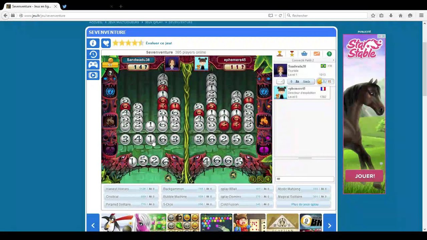Image resolution: width=427 pixels, height=240 pixels.
Task: Click the JOUER! button in the ad
Action: (x=365, y=176)
